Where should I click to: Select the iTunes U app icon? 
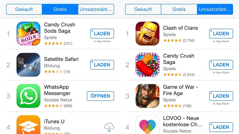[28, 124]
